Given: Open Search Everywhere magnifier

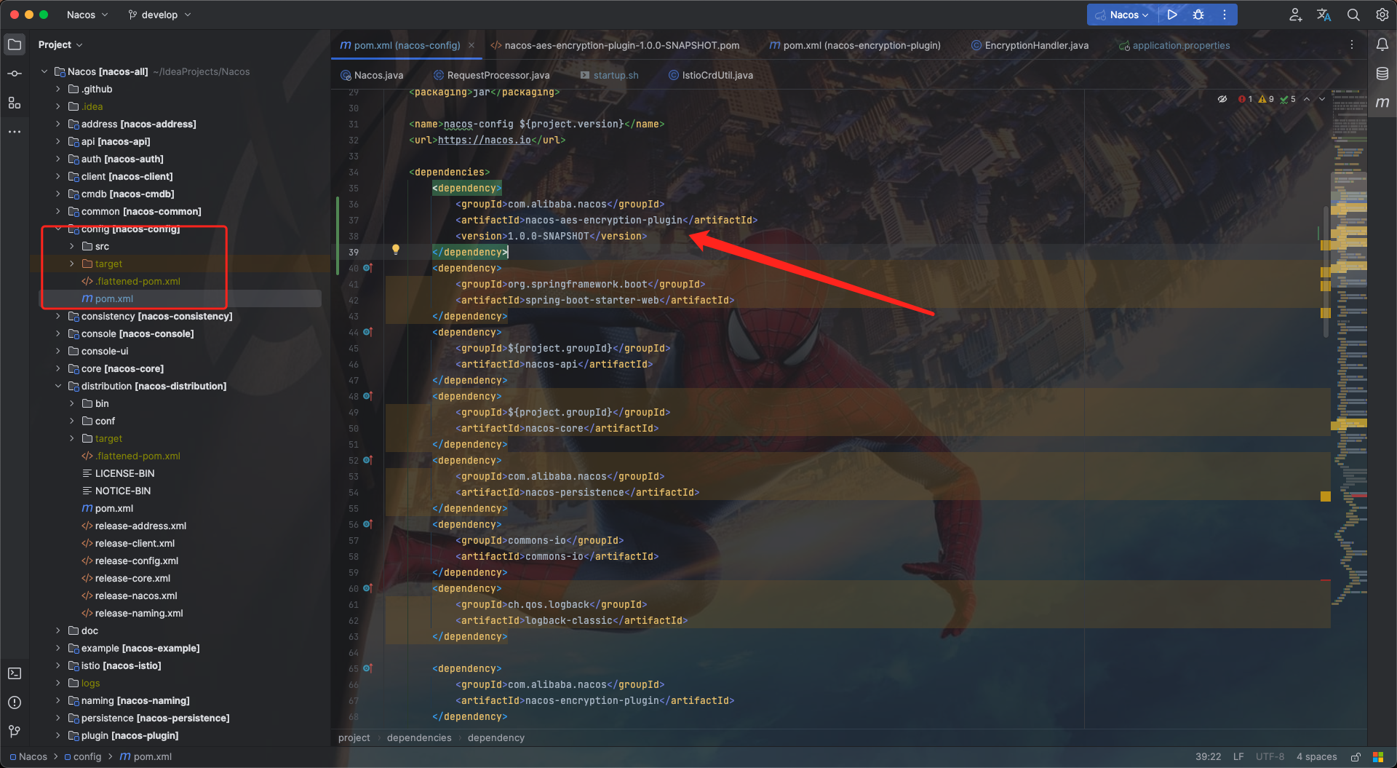Looking at the screenshot, I should (x=1353, y=15).
